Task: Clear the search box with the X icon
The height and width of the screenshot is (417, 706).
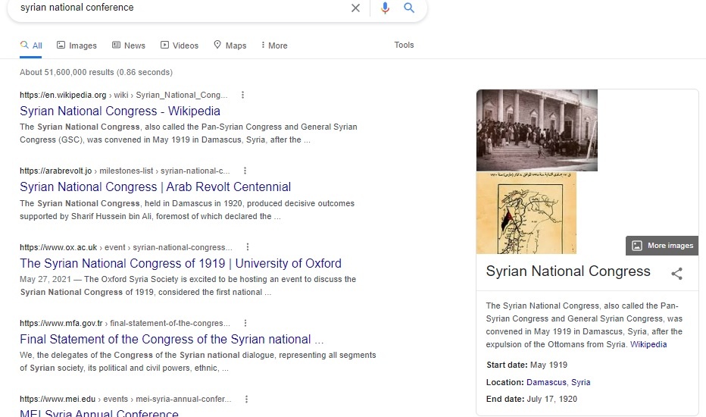Action: pos(355,8)
